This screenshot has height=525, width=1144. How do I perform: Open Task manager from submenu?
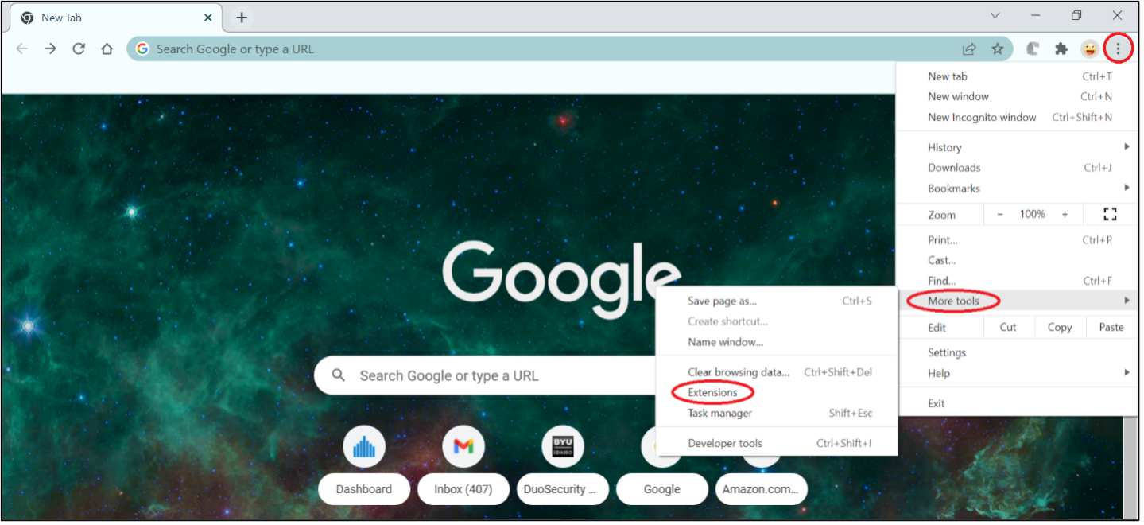tap(719, 413)
